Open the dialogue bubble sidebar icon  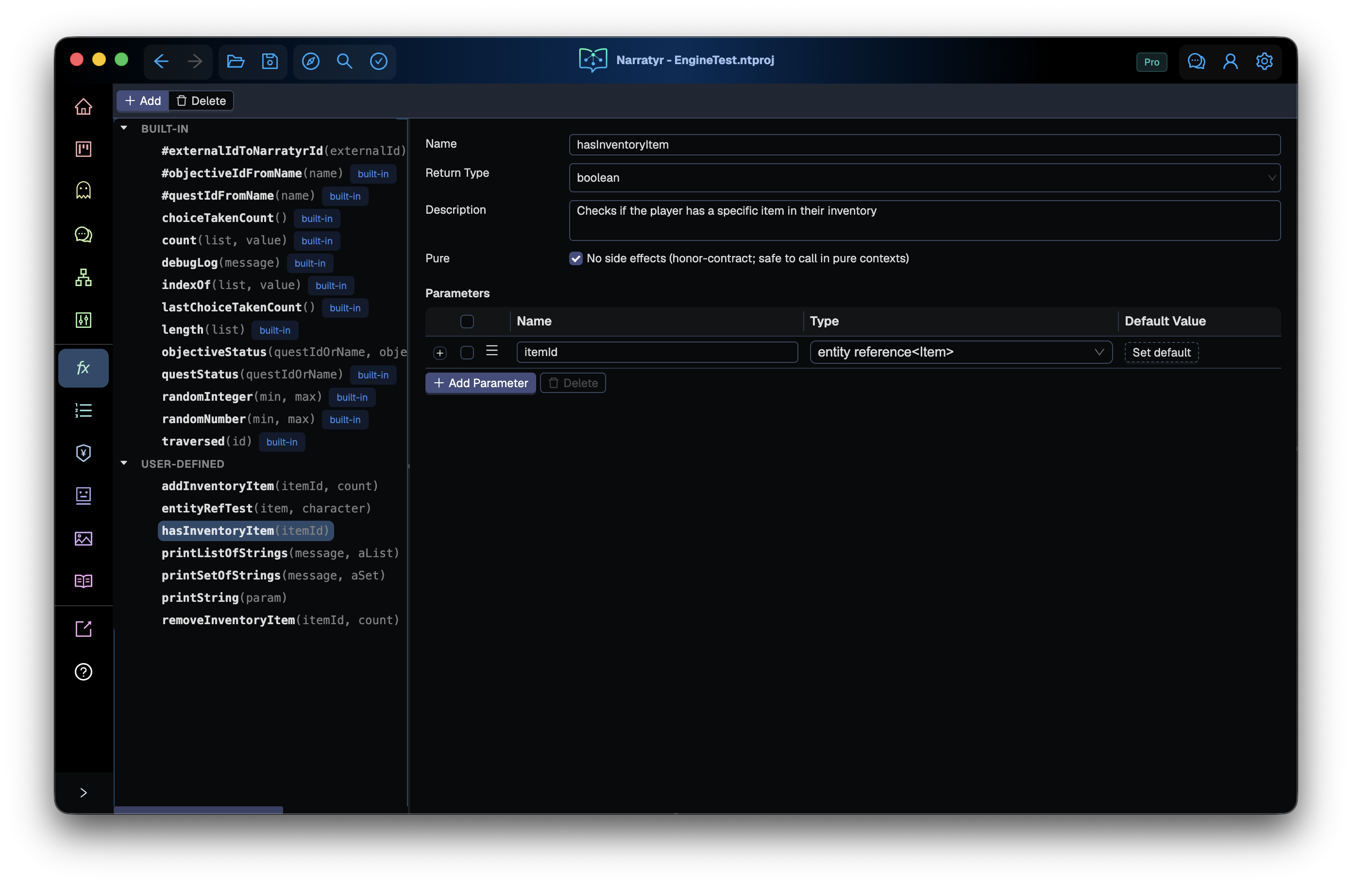coord(84,234)
